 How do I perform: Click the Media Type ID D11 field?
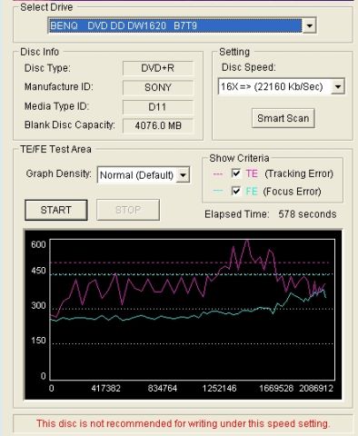[158, 107]
